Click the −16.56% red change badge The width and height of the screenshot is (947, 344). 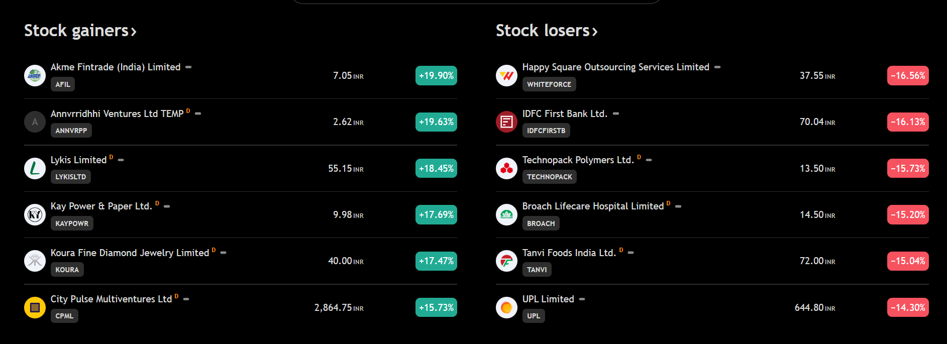[908, 76]
